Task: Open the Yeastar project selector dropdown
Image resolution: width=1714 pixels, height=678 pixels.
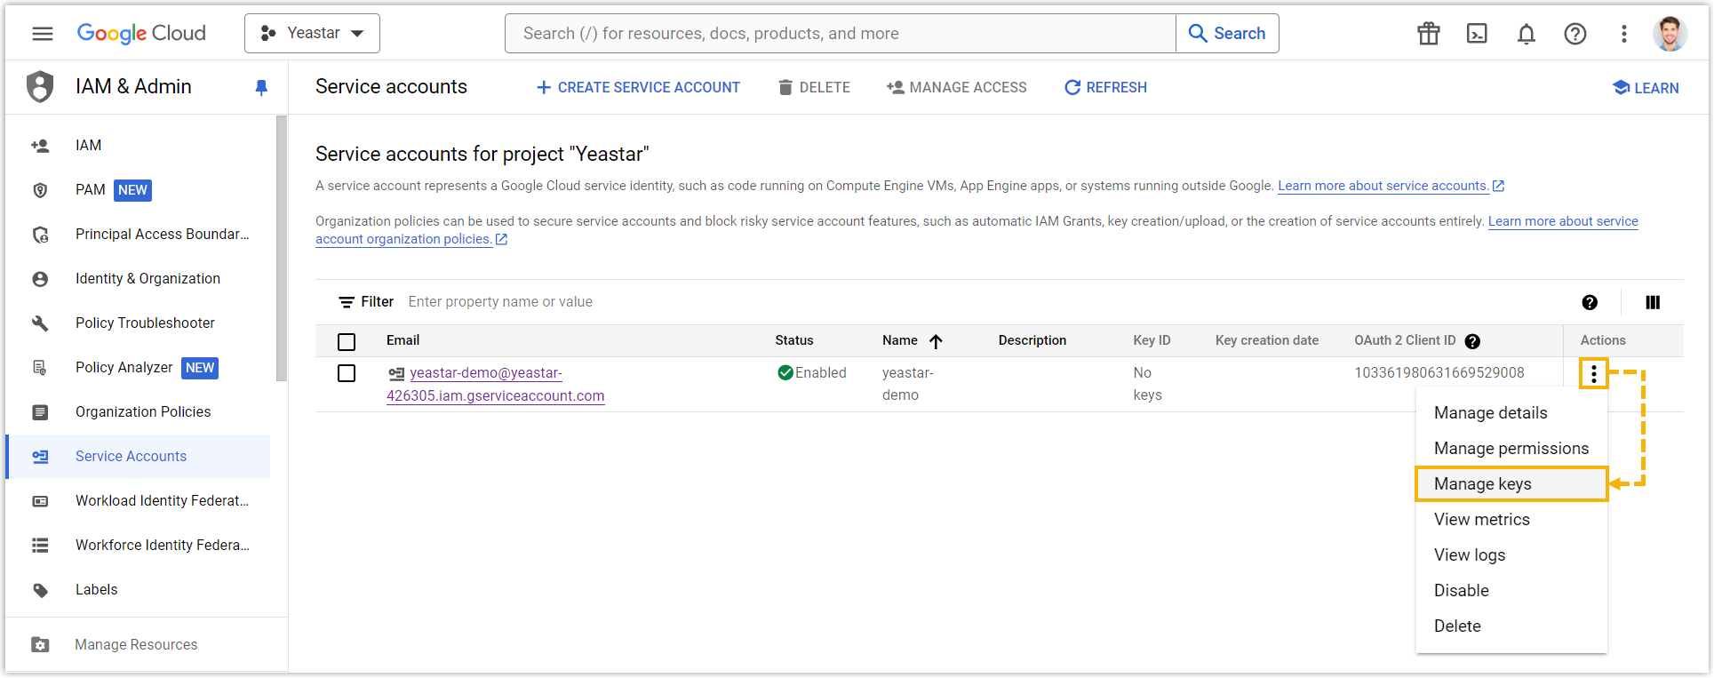Action: 312,34
